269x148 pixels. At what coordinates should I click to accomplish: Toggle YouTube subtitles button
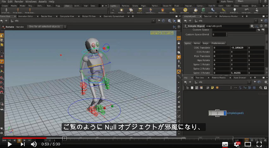click(x=225, y=144)
